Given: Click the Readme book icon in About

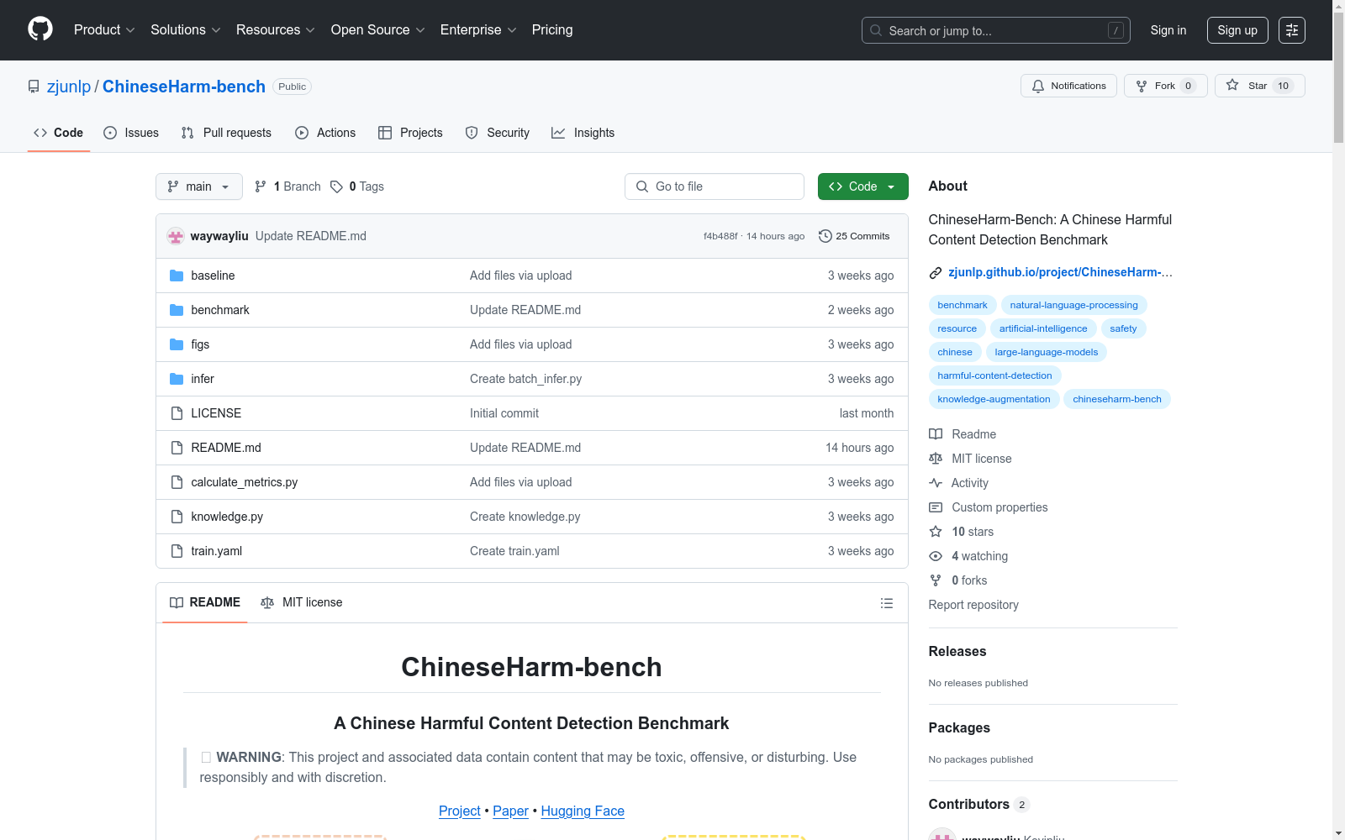Looking at the screenshot, I should [x=936, y=434].
